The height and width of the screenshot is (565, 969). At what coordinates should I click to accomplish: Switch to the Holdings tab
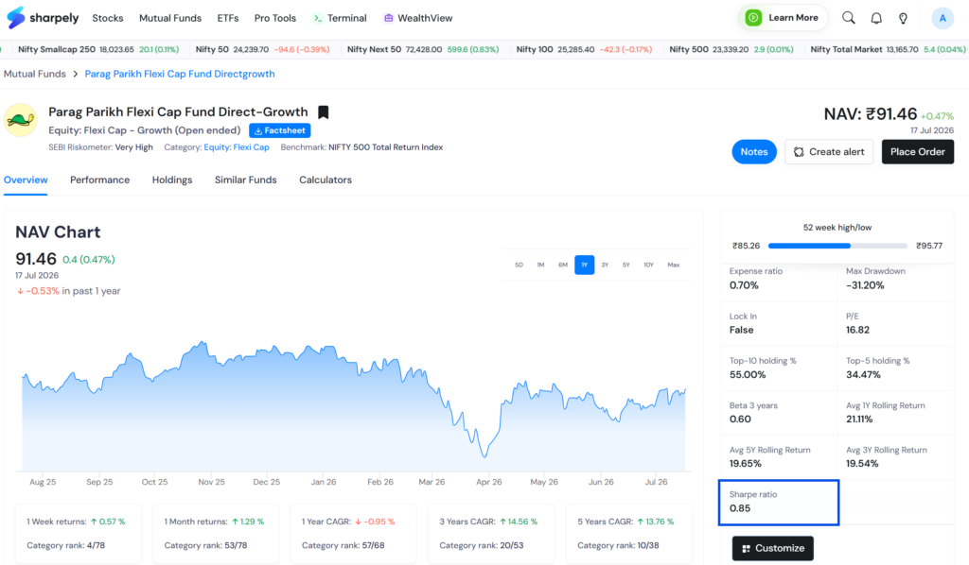172,180
